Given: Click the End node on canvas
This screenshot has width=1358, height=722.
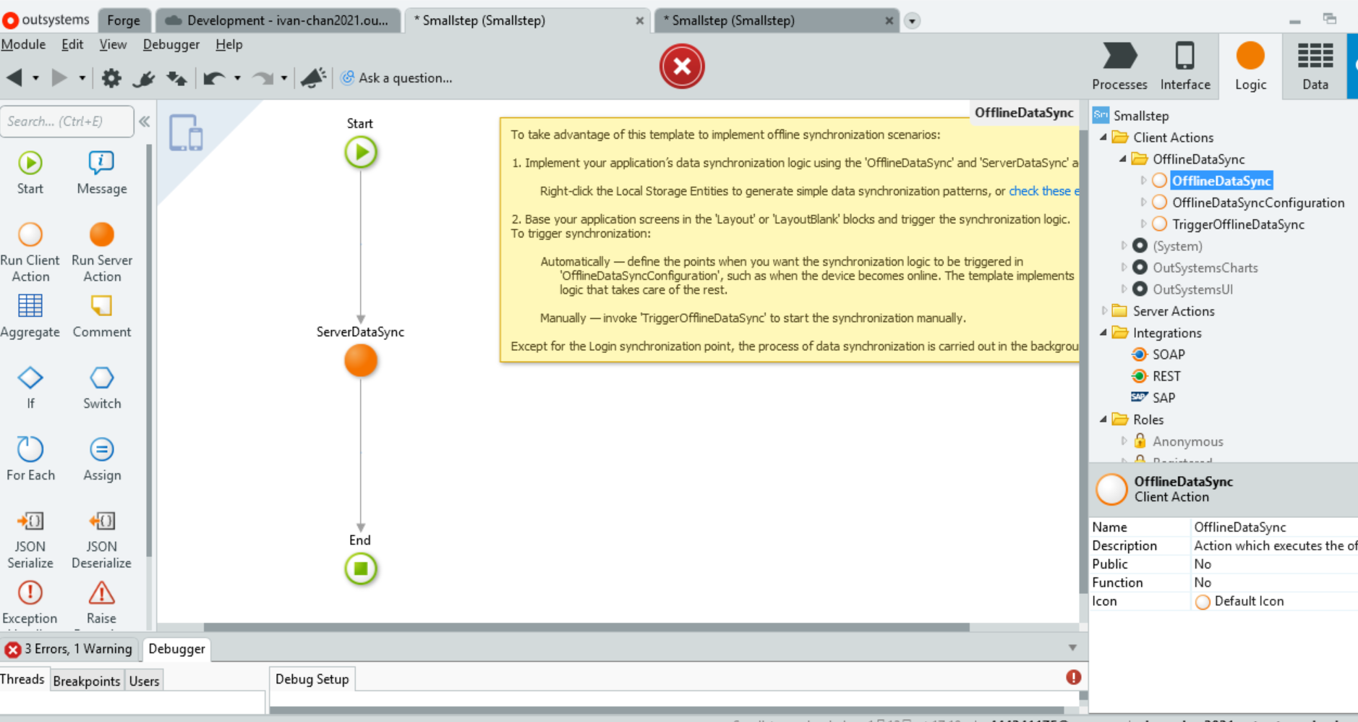Looking at the screenshot, I should point(361,569).
